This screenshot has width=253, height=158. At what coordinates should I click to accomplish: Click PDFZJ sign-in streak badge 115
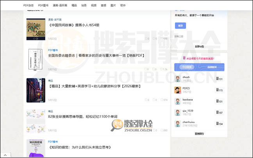[219, 90]
